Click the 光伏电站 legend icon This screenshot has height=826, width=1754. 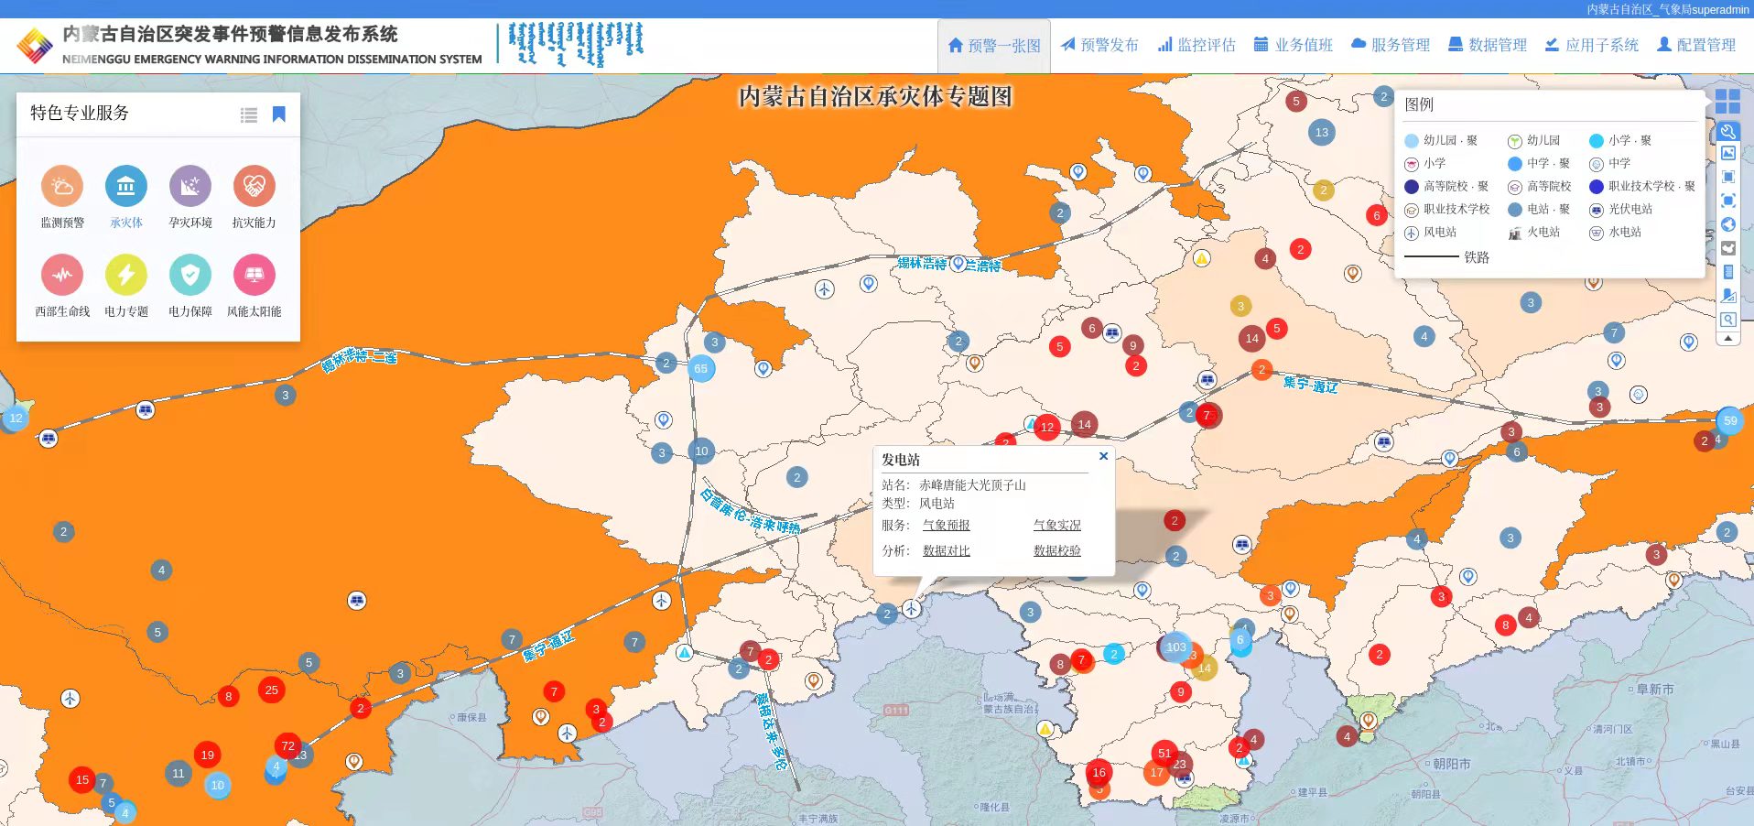click(x=1597, y=210)
